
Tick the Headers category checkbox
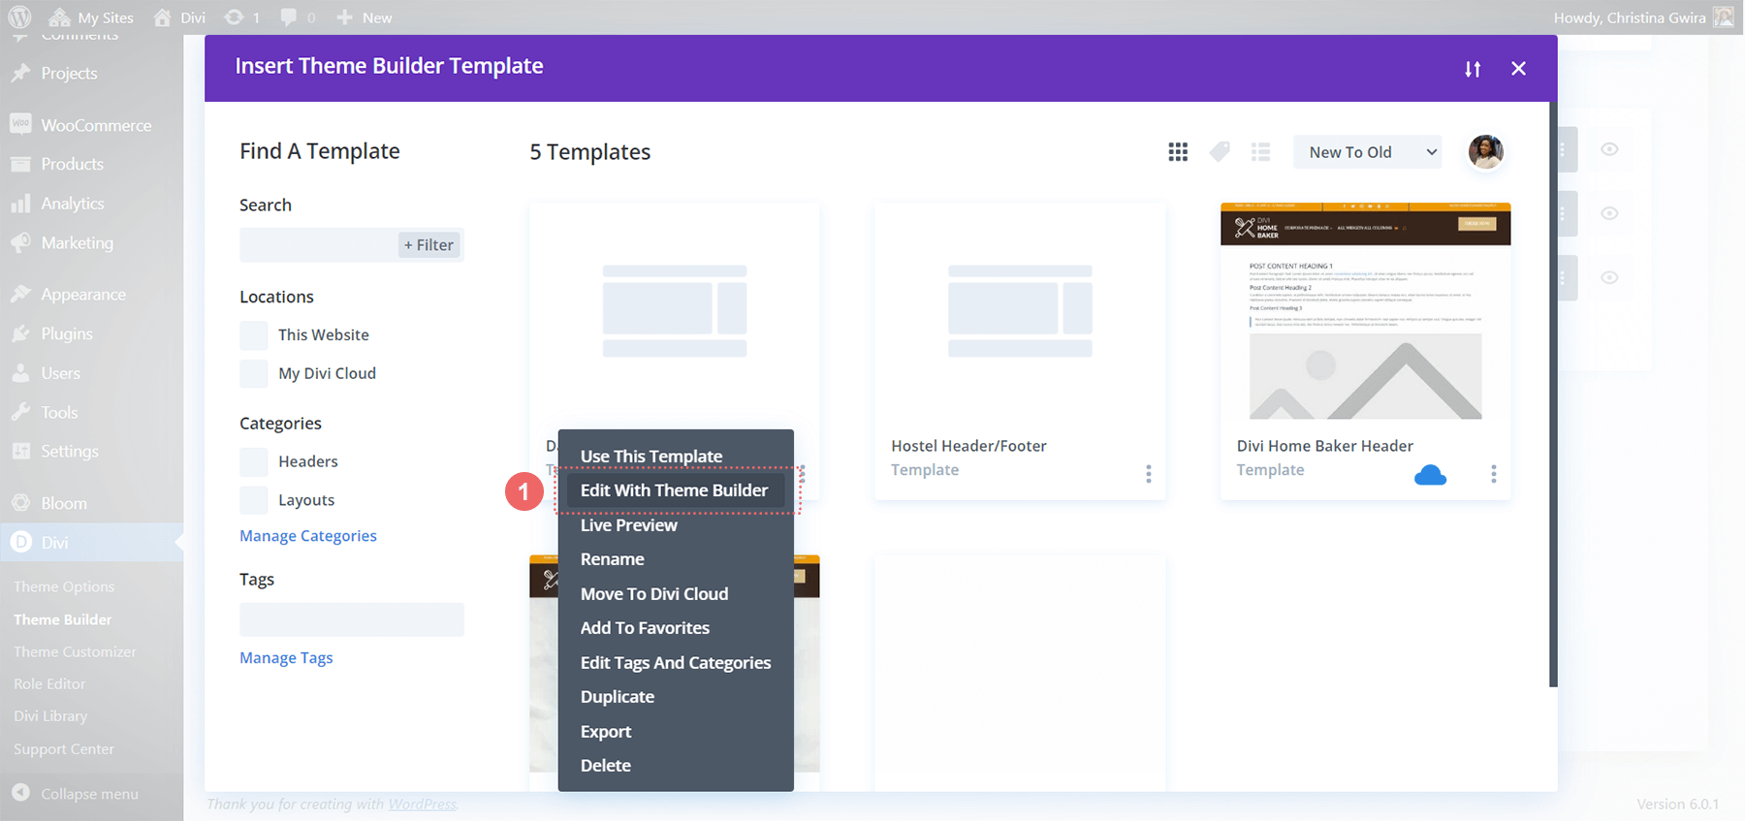[254, 462]
